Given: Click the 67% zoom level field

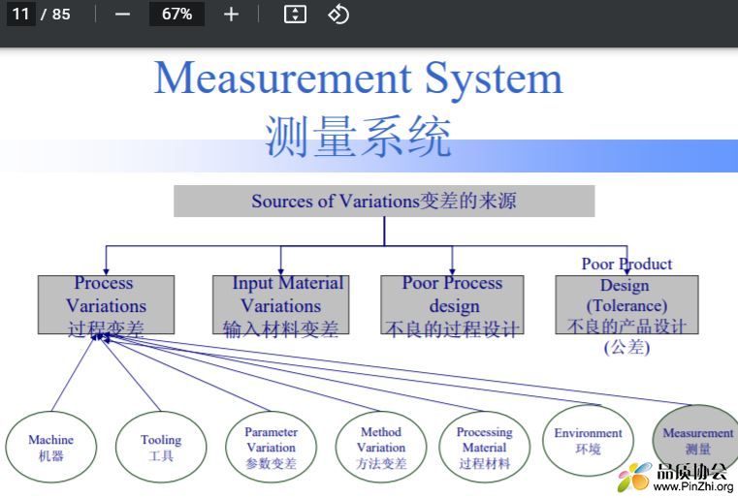Looking at the screenshot, I should tap(176, 14).
